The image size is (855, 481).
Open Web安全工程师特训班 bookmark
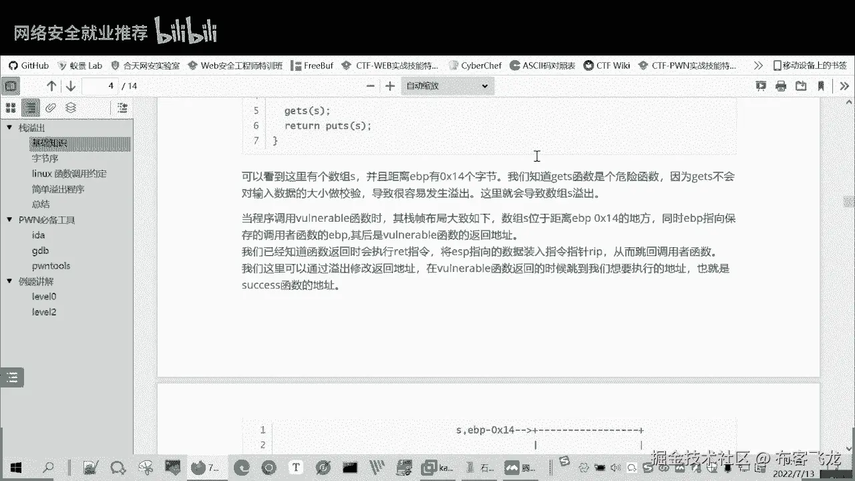pyautogui.click(x=235, y=65)
